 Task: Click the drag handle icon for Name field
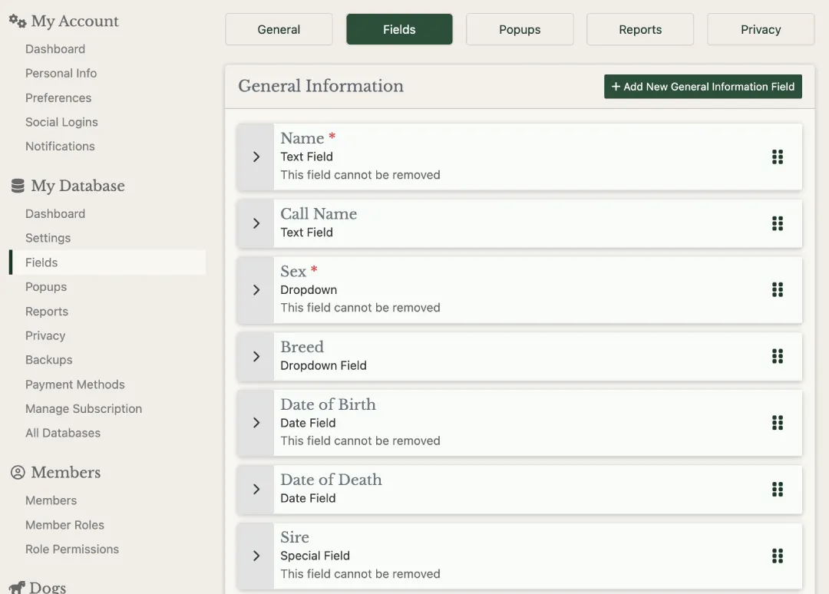777,157
